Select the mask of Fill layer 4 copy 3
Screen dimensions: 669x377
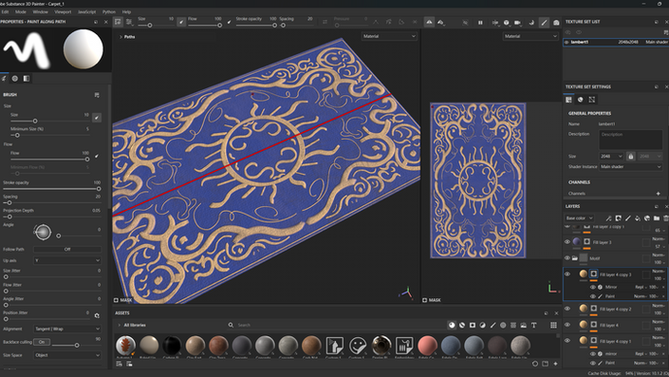coord(593,273)
